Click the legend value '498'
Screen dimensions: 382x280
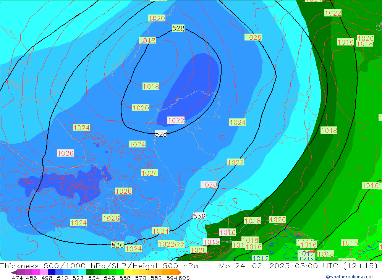coord(47,278)
